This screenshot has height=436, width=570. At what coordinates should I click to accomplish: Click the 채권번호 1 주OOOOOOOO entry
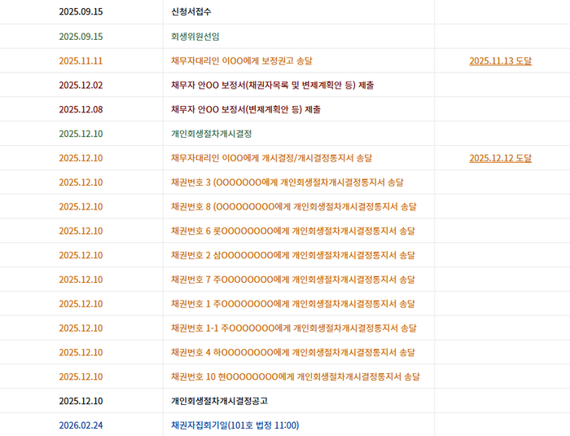click(x=292, y=304)
